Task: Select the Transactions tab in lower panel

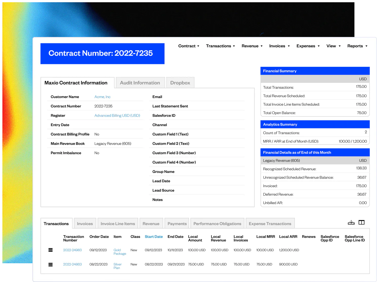Action: pyautogui.click(x=56, y=224)
